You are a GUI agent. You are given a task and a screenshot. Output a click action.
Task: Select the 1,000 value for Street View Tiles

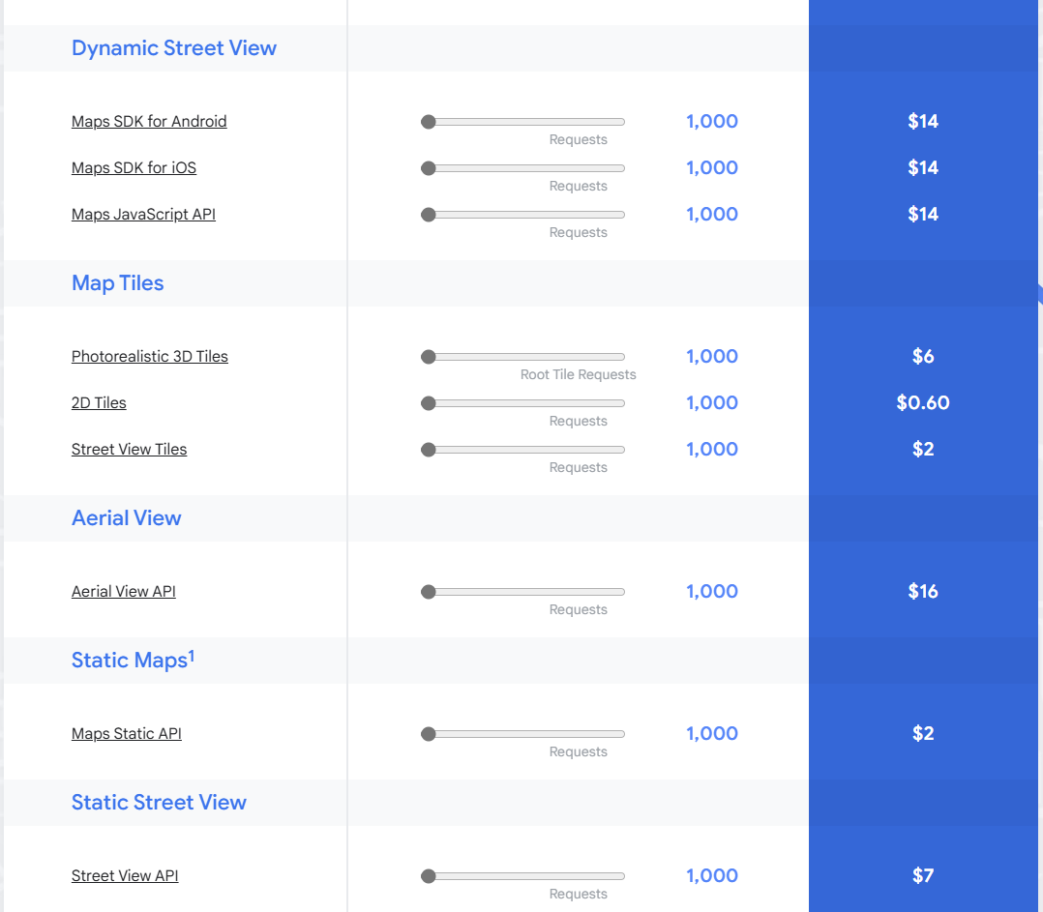coord(712,449)
